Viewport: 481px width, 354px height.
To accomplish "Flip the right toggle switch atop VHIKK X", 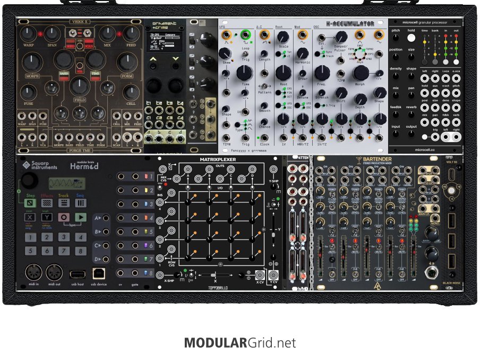I will (x=88, y=33).
